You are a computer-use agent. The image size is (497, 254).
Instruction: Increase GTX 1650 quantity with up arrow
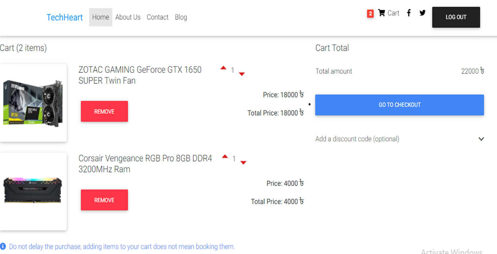pyautogui.click(x=224, y=68)
